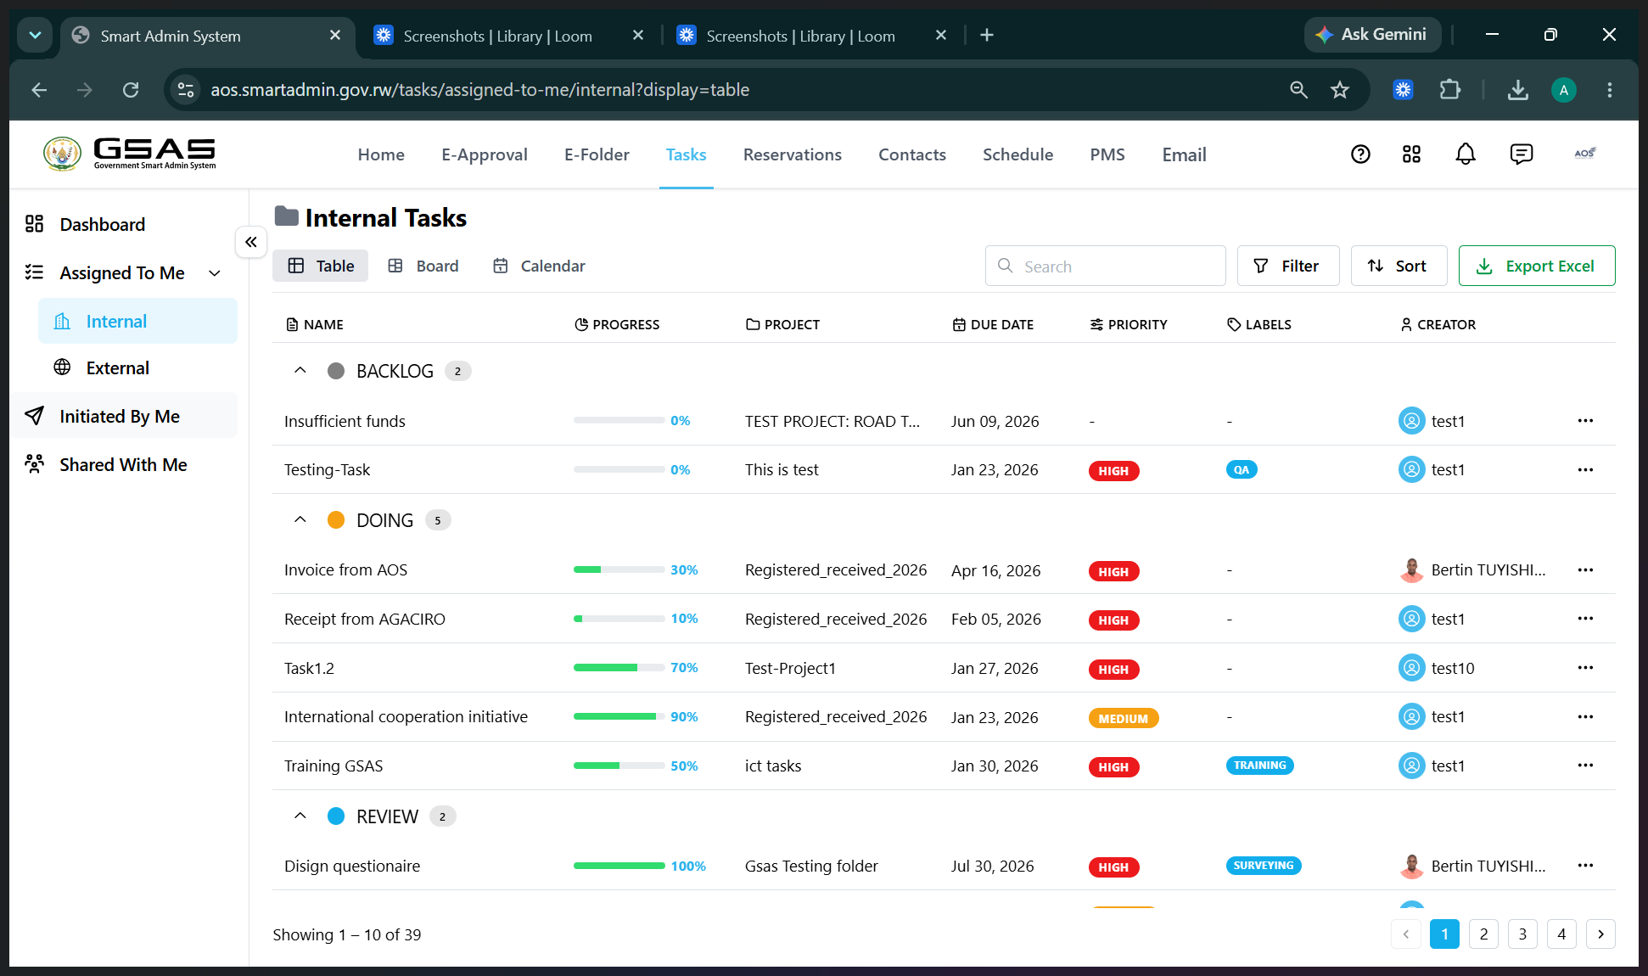This screenshot has width=1648, height=976.
Task: Open the notifications bell
Action: click(1466, 154)
